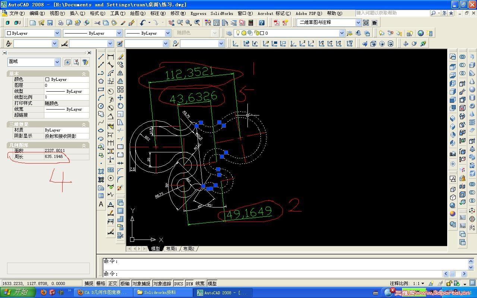Viewport: 477px width, 298px height.
Task: Select the Rectangle draw tool
Action: [x=101, y=89]
